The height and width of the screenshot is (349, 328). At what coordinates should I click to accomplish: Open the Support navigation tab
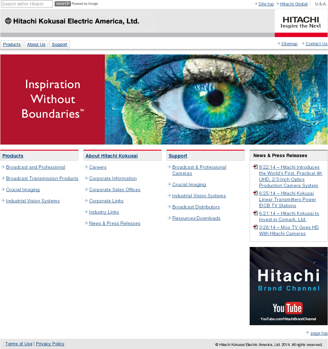coord(59,45)
